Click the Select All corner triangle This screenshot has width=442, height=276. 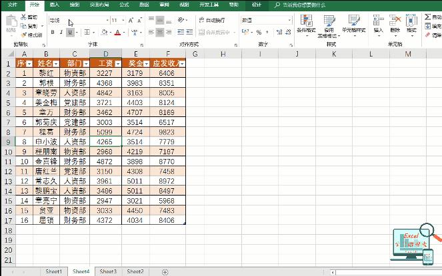point(10,54)
